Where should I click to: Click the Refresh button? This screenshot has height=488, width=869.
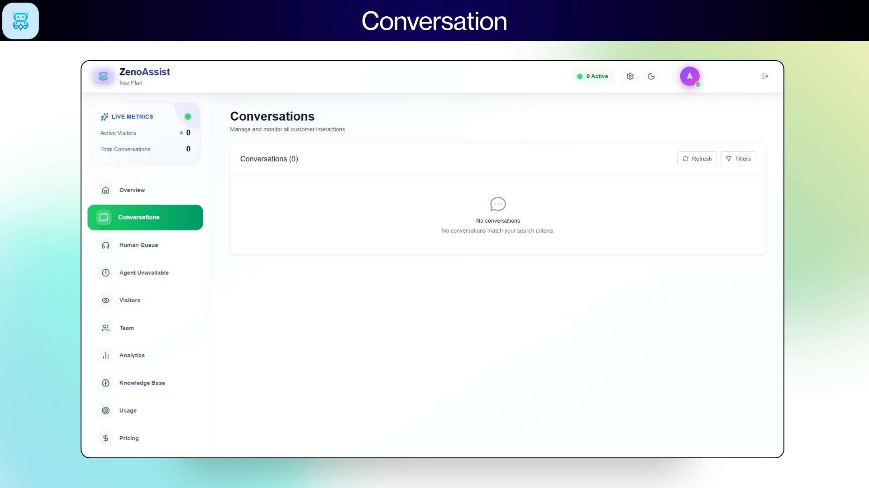tap(697, 159)
